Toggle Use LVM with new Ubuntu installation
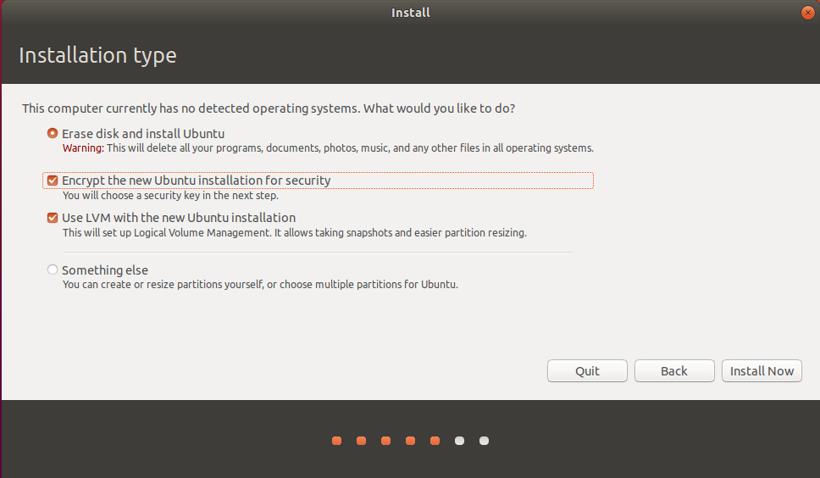Image resolution: width=820 pixels, height=478 pixels. click(53, 218)
